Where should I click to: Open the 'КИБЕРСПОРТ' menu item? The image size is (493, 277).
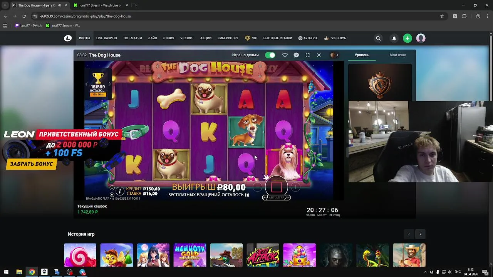point(228,38)
